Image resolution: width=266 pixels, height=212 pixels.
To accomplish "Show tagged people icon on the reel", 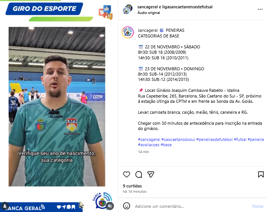I will (5, 206).
